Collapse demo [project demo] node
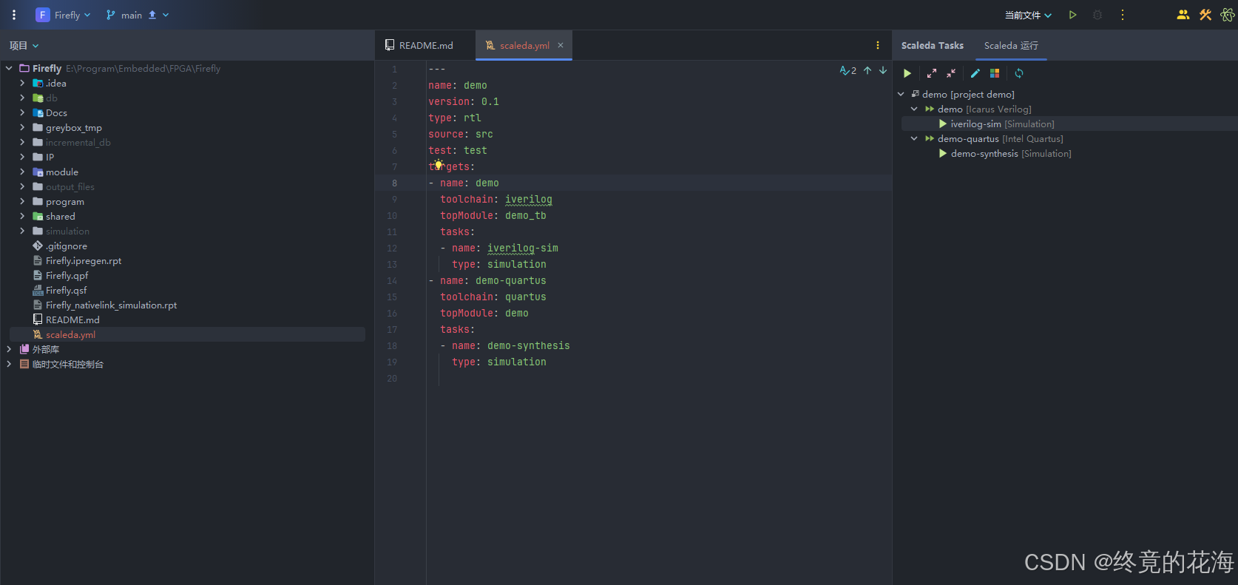Screen dimensions: 1238x585 [901, 94]
